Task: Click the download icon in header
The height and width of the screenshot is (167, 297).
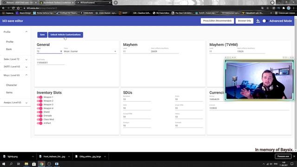Action: pos(258,21)
